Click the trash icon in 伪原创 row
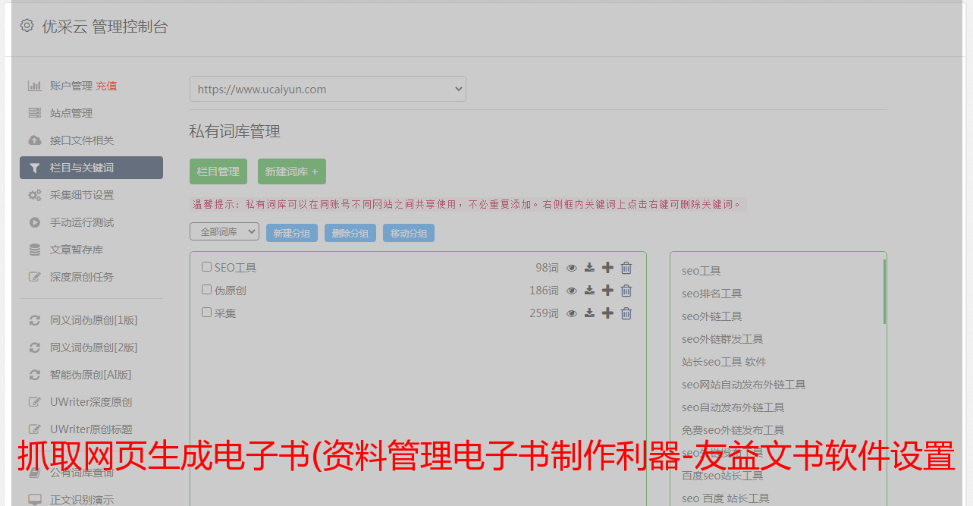The image size is (973, 506). 626,291
